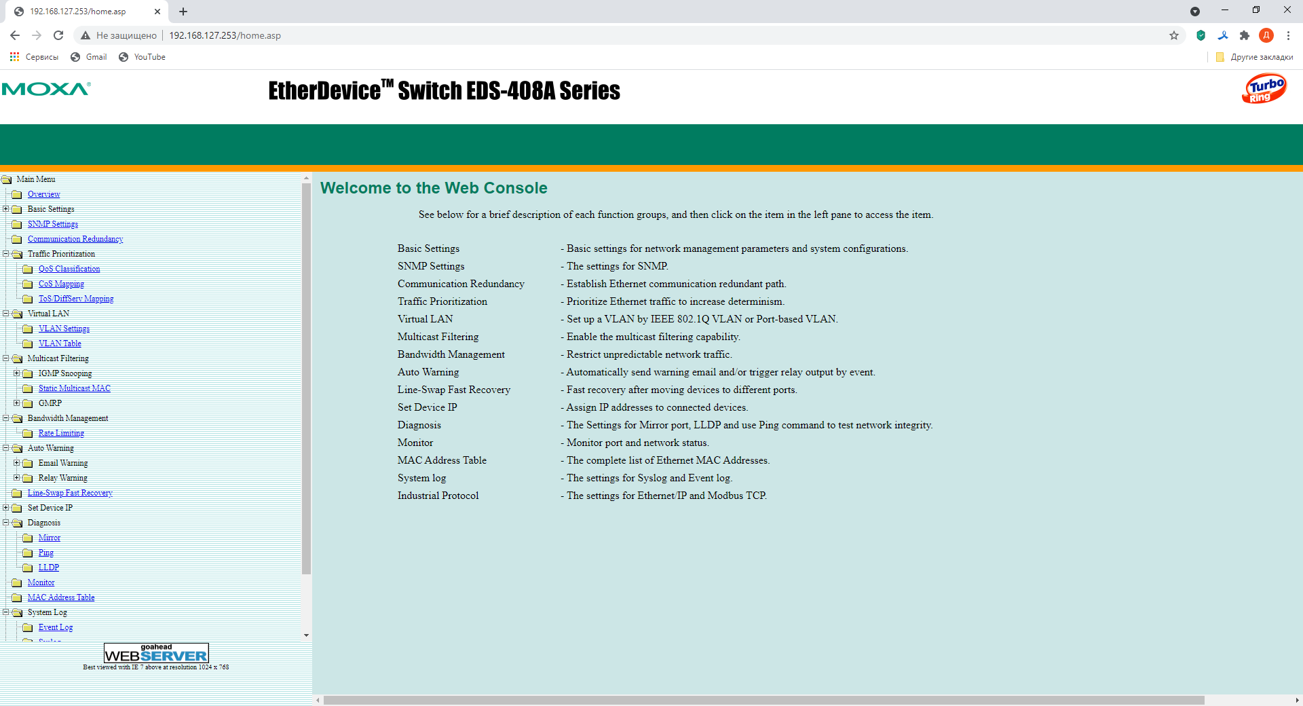
Task: Open the SNMP Settings link
Action: pos(53,224)
